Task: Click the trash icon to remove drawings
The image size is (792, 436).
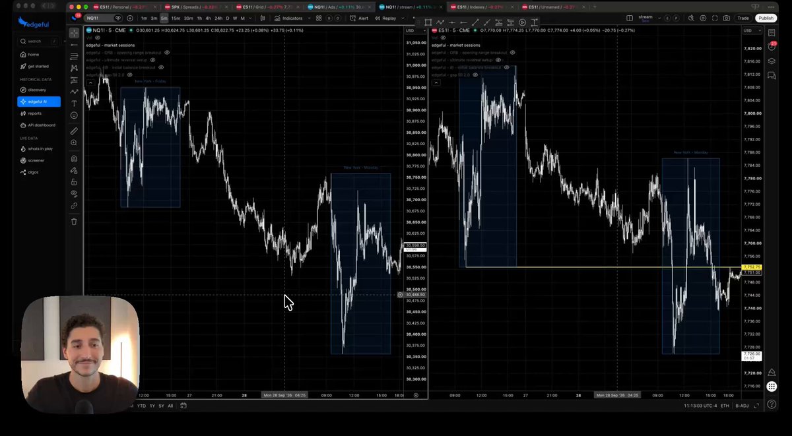Action: pos(74,222)
